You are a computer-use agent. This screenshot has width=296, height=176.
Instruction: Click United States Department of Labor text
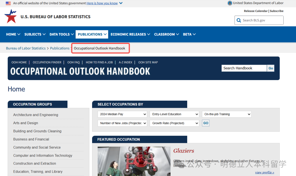pos(258,3)
